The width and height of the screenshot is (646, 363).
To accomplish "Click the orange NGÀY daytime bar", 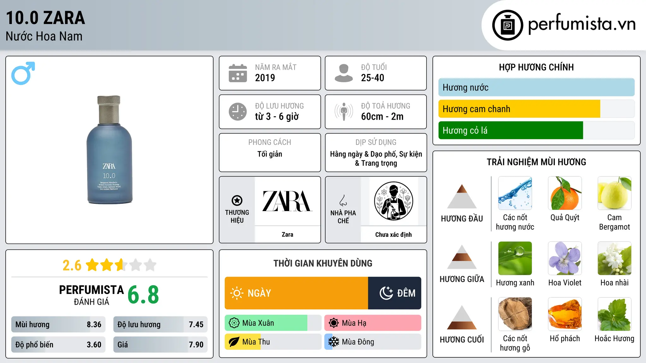I will click(296, 293).
